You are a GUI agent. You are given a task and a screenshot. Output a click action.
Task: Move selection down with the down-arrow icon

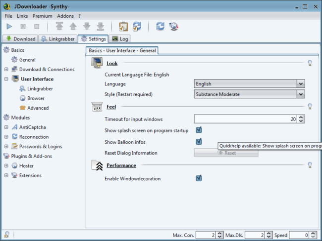[87, 26]
